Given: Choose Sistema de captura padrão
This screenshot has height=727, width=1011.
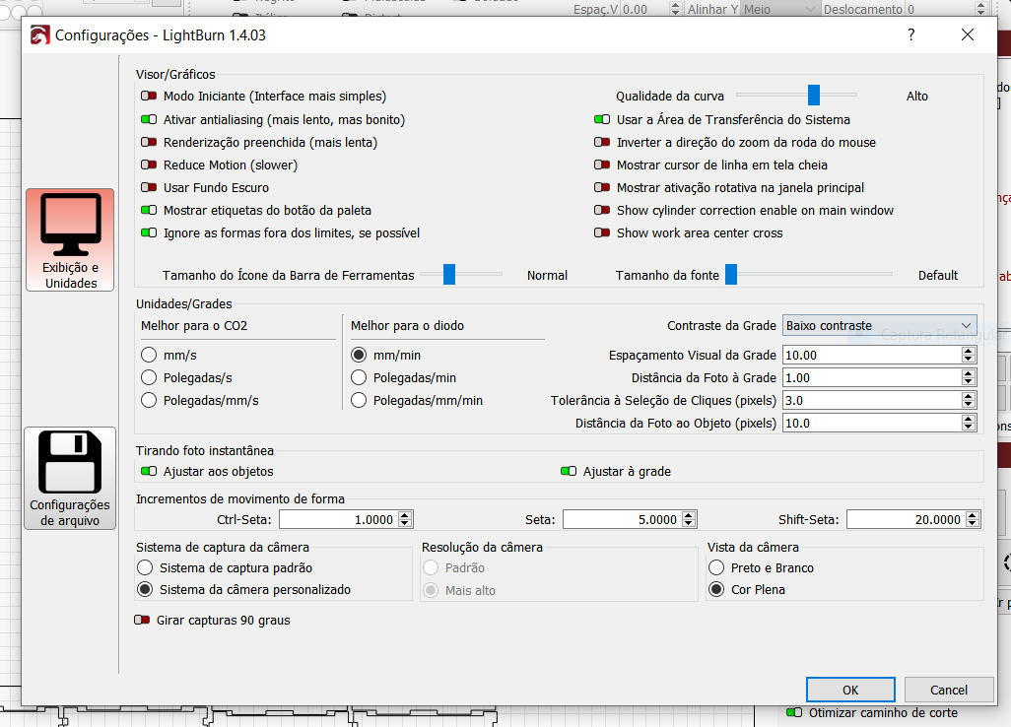Looking at the screenshot, I should [145, 567].
